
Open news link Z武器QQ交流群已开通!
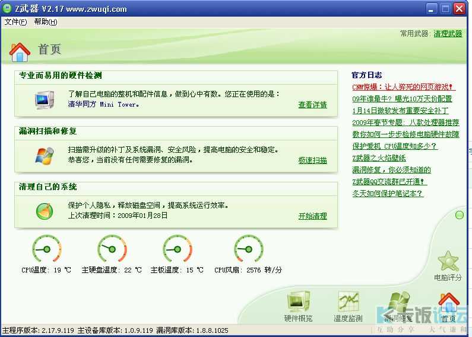[389, 181]
